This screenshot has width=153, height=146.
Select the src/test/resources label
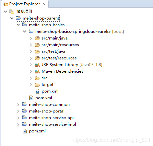pos(59,58)
